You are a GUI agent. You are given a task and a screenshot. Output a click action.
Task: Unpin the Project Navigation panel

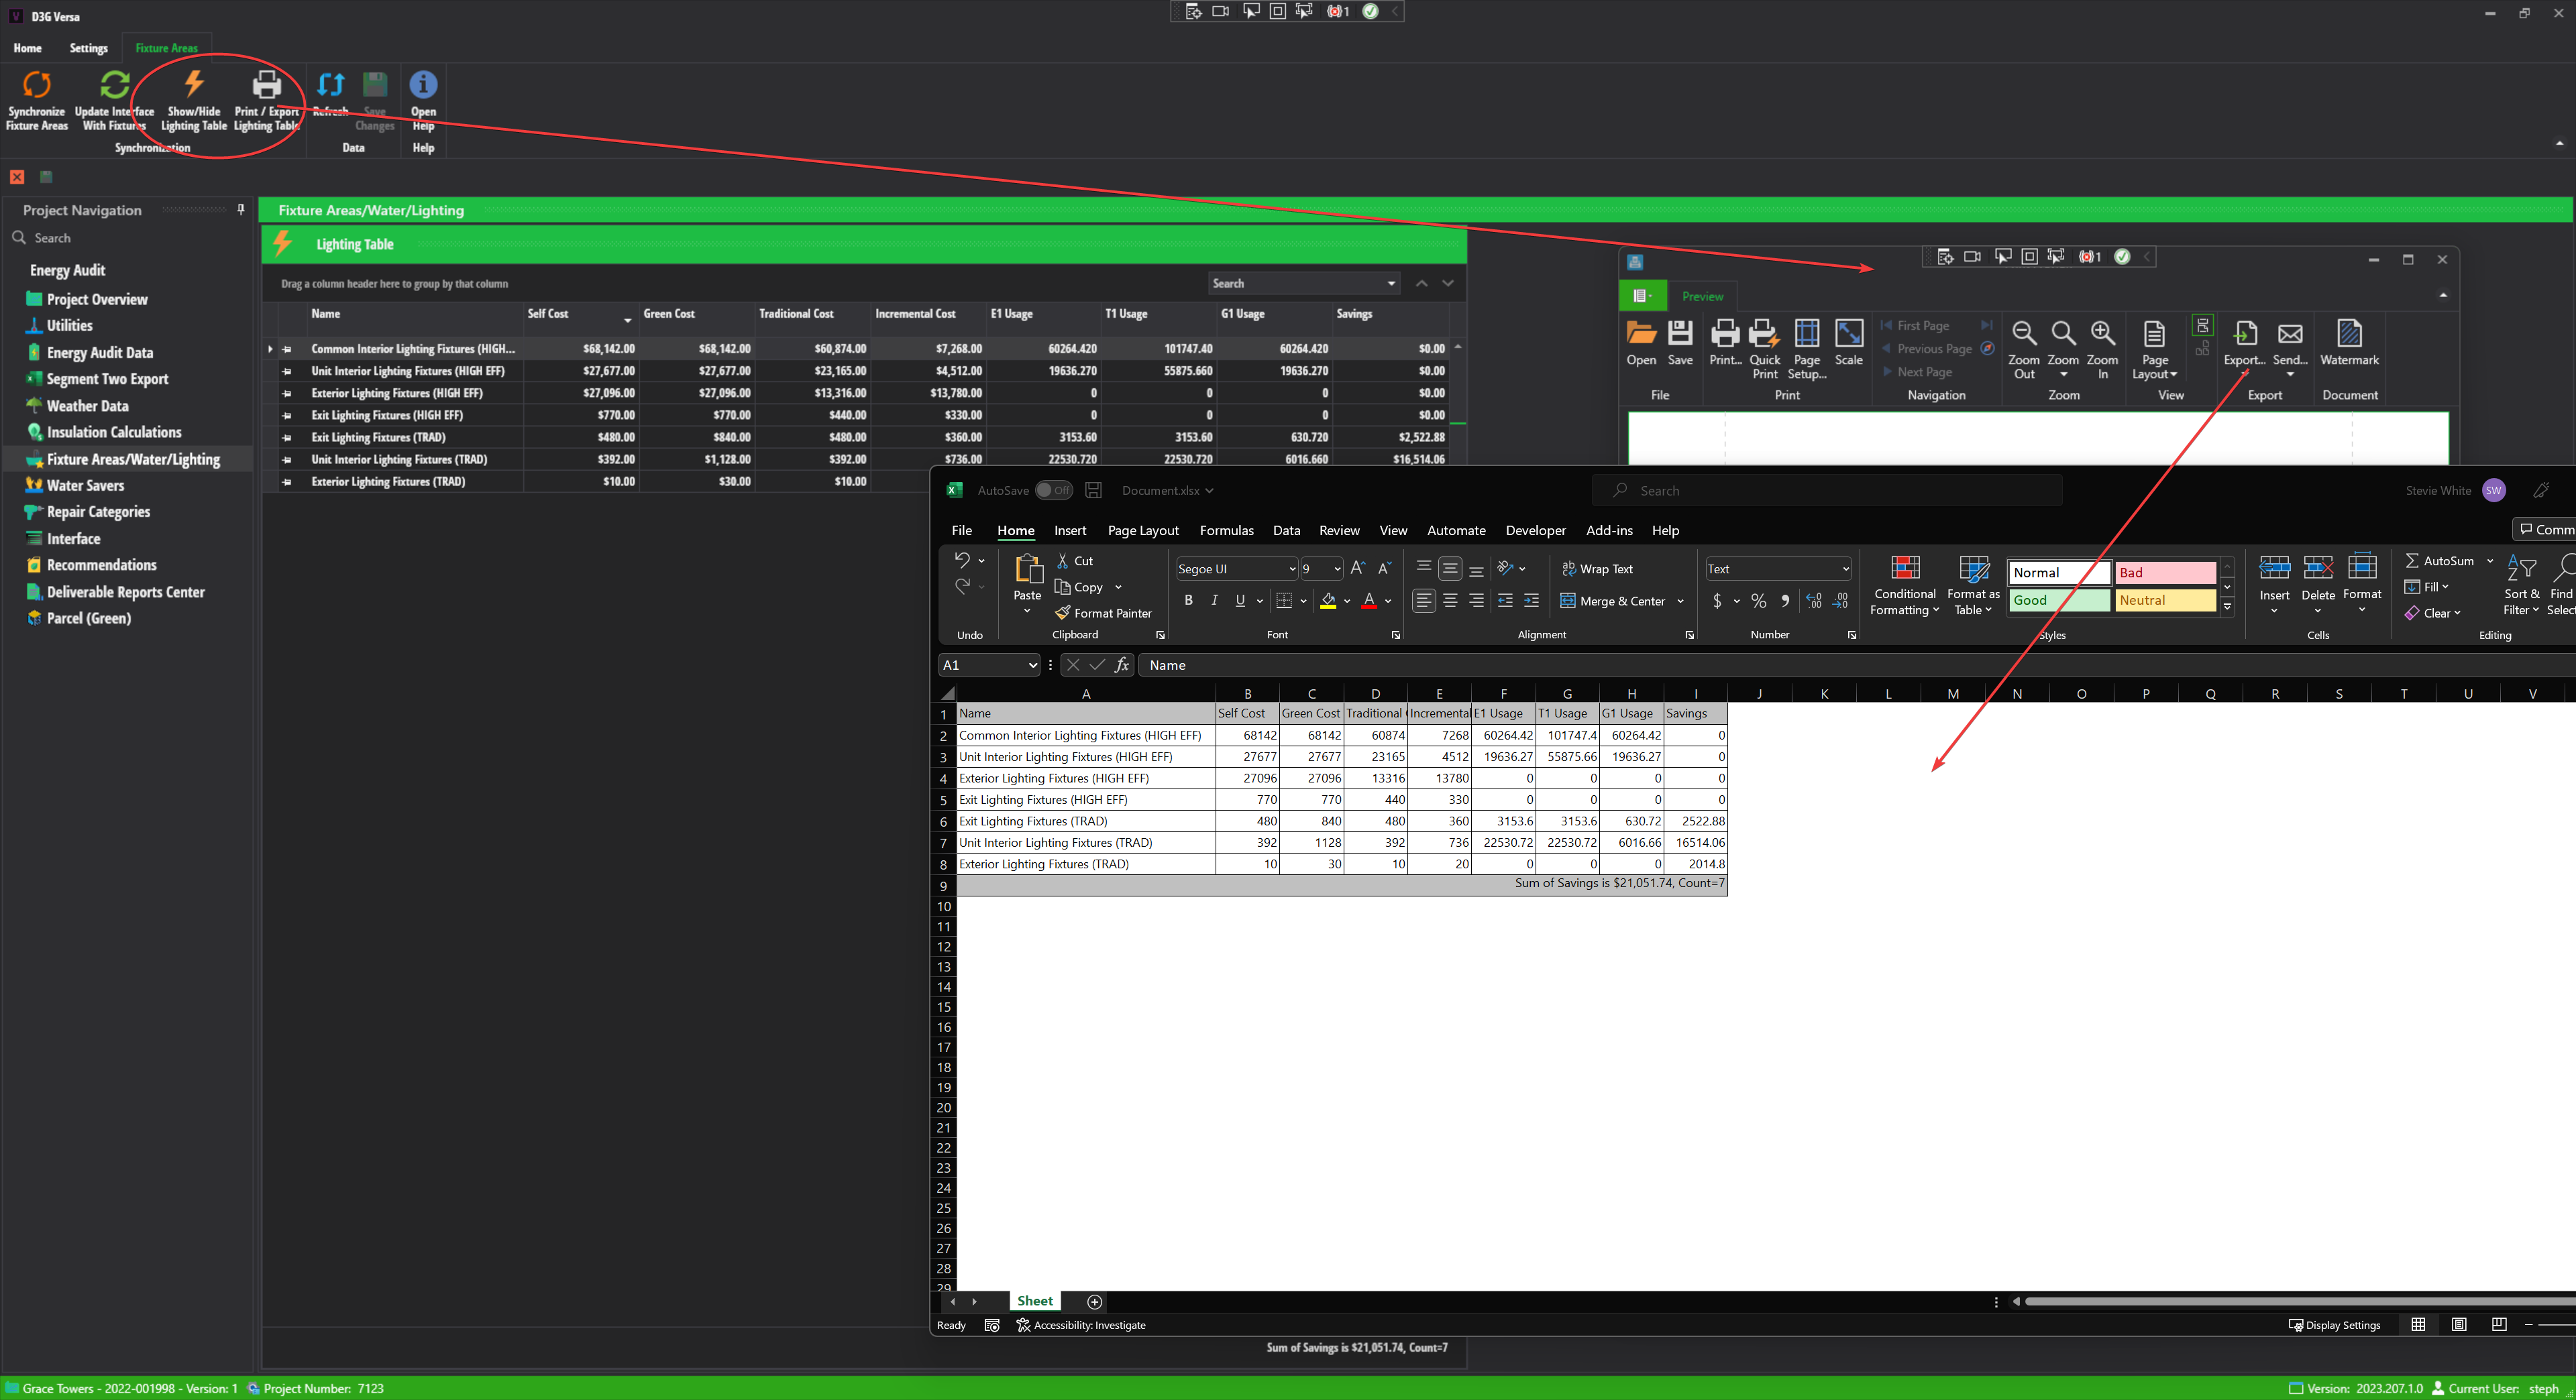pyautogui.click(x=240, y=210)
